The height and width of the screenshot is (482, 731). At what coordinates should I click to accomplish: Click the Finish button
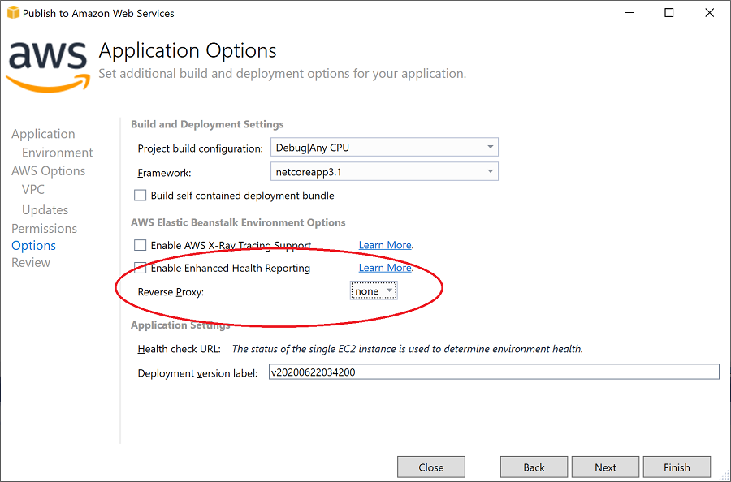(677, 467)
